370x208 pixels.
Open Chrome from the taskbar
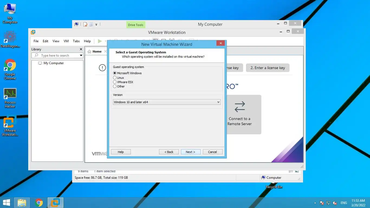click(39, 203)
